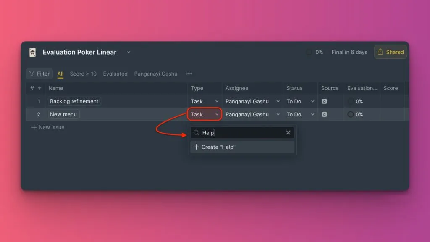Click the Shared button
The height and width of the screenshot is (242, 430).
391,52
